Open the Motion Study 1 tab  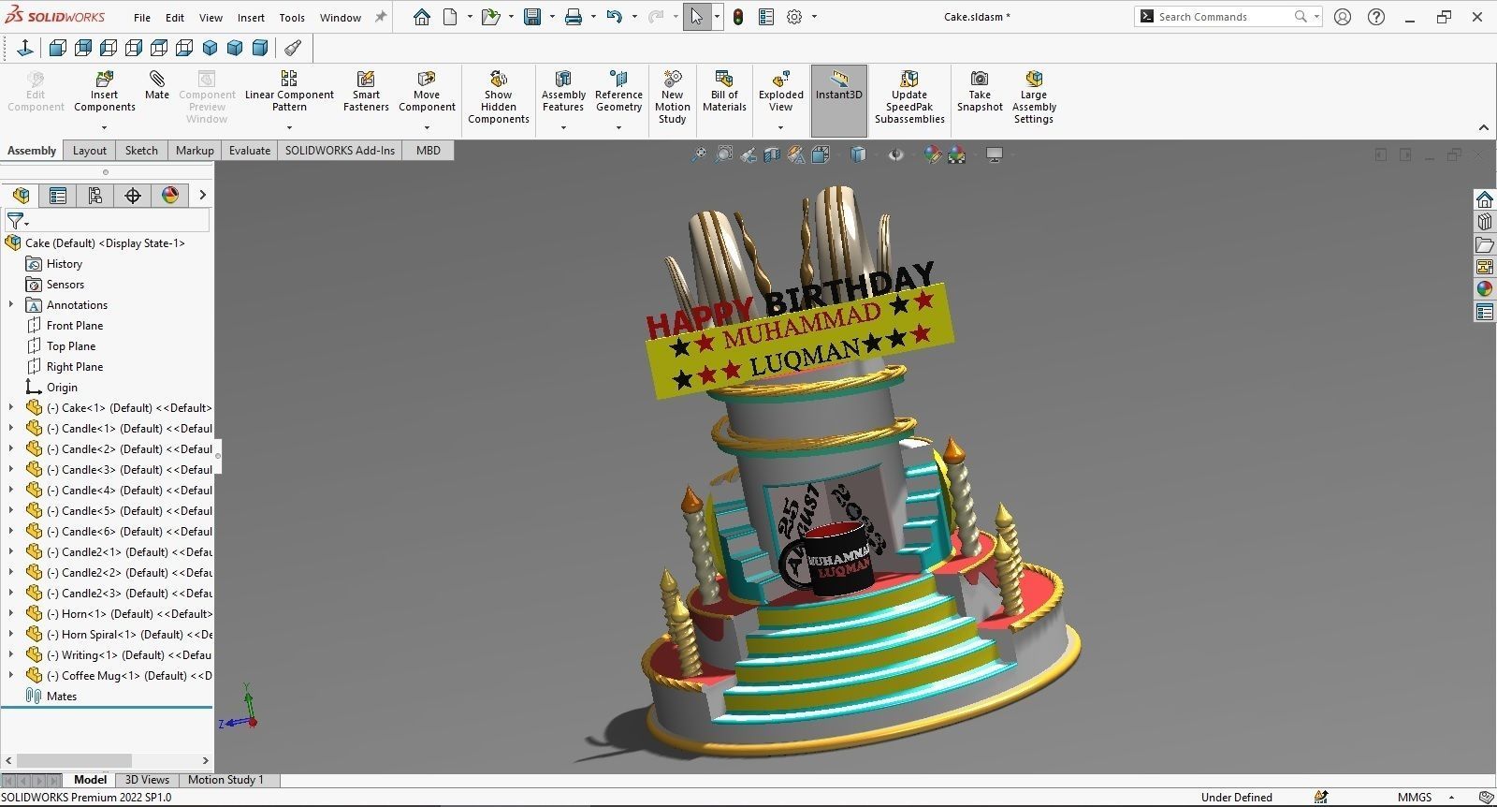tap(225, 780)
